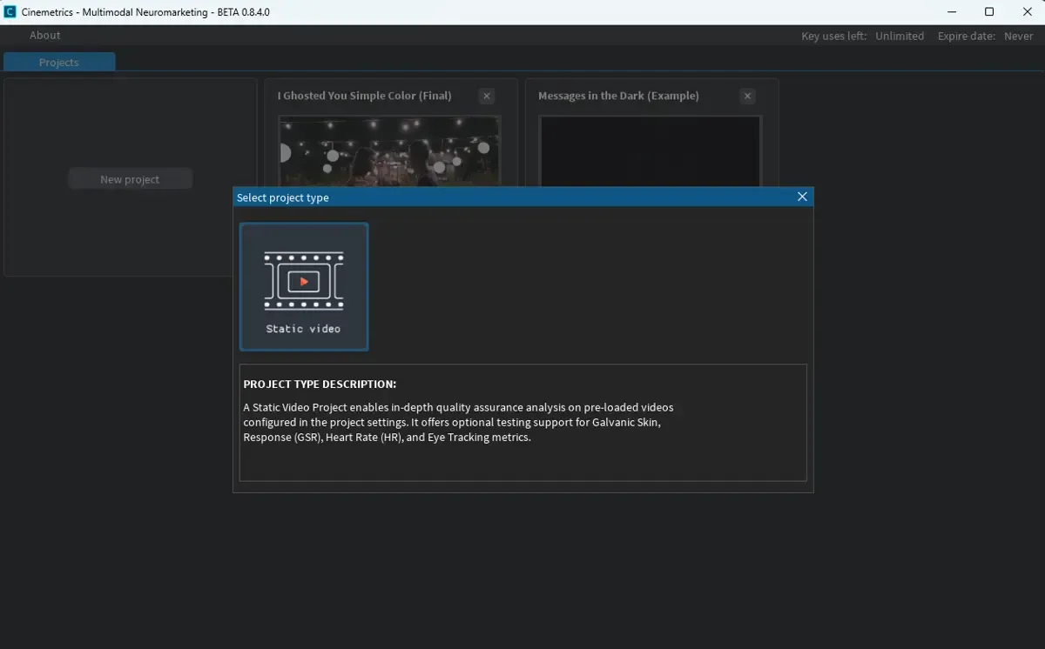This screenshot has height=649, width=1045.
Task: Switch to the Projects tab
Action: click(58, 62)
